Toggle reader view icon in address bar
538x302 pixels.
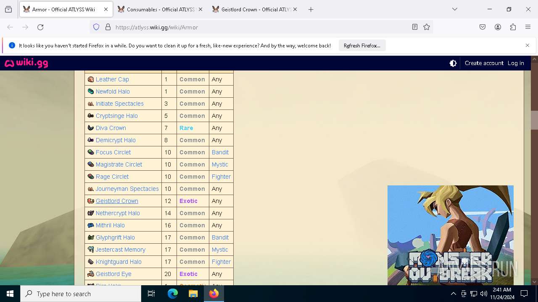tap(415, 27)
